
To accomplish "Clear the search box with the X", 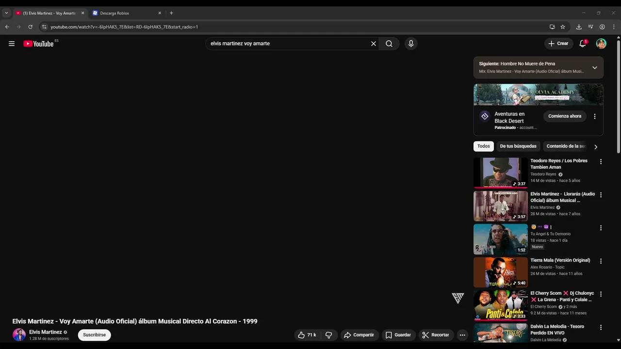I will pos(374,44).
